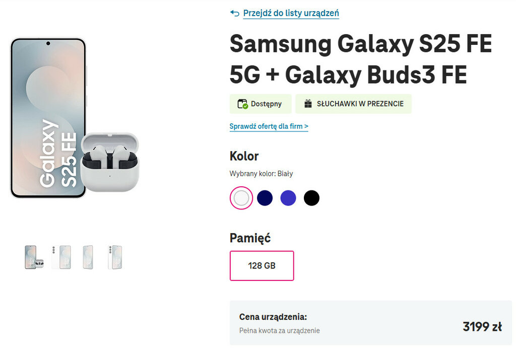Click the 3199 zł device price

[x=482, y=327]
